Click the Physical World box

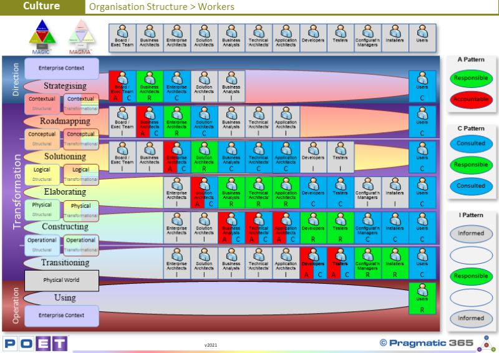pyautogui.click(x=62, y=280)
